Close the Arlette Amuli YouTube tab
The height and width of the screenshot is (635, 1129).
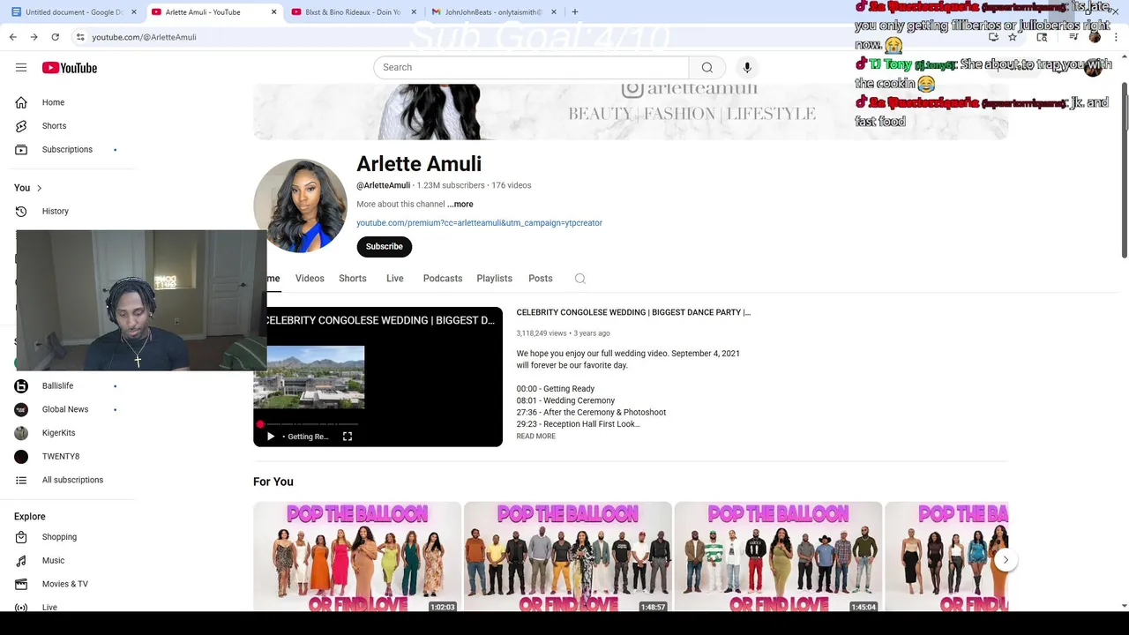coord(273,12)
